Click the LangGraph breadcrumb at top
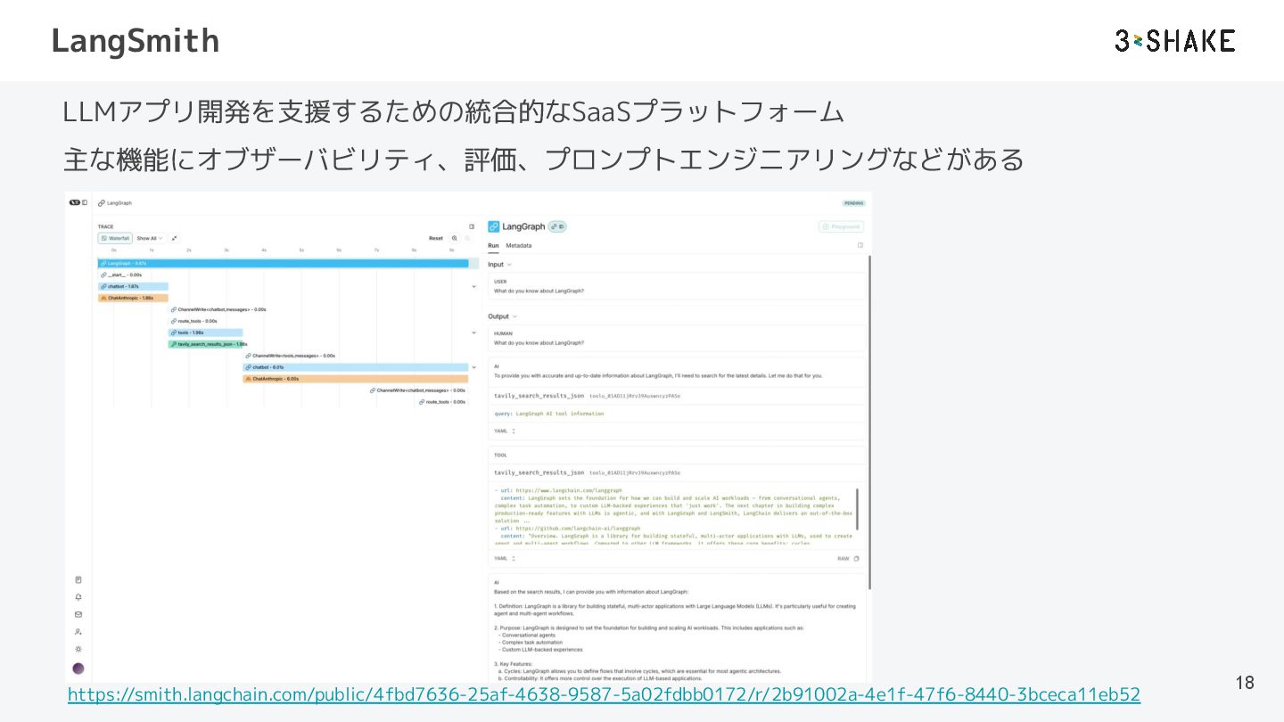 (115, 203)
